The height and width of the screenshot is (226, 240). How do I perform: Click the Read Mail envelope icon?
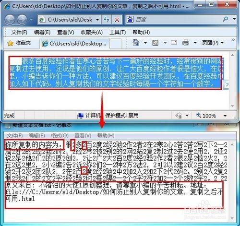click(174, 43)
